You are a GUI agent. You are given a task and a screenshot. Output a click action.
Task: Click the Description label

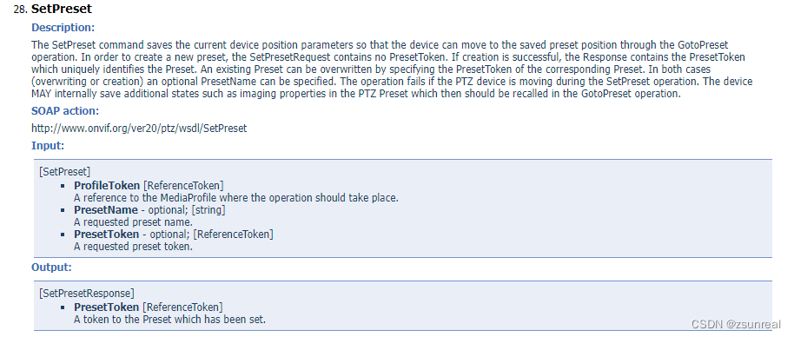63,28
